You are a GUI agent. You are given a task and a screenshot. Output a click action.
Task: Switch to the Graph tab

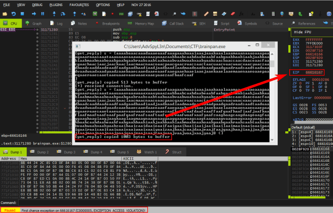(34, 23)
